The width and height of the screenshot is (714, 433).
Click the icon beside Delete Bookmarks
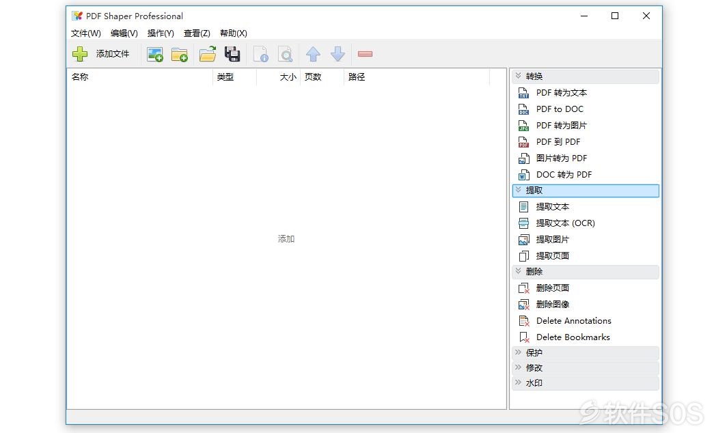523,337
